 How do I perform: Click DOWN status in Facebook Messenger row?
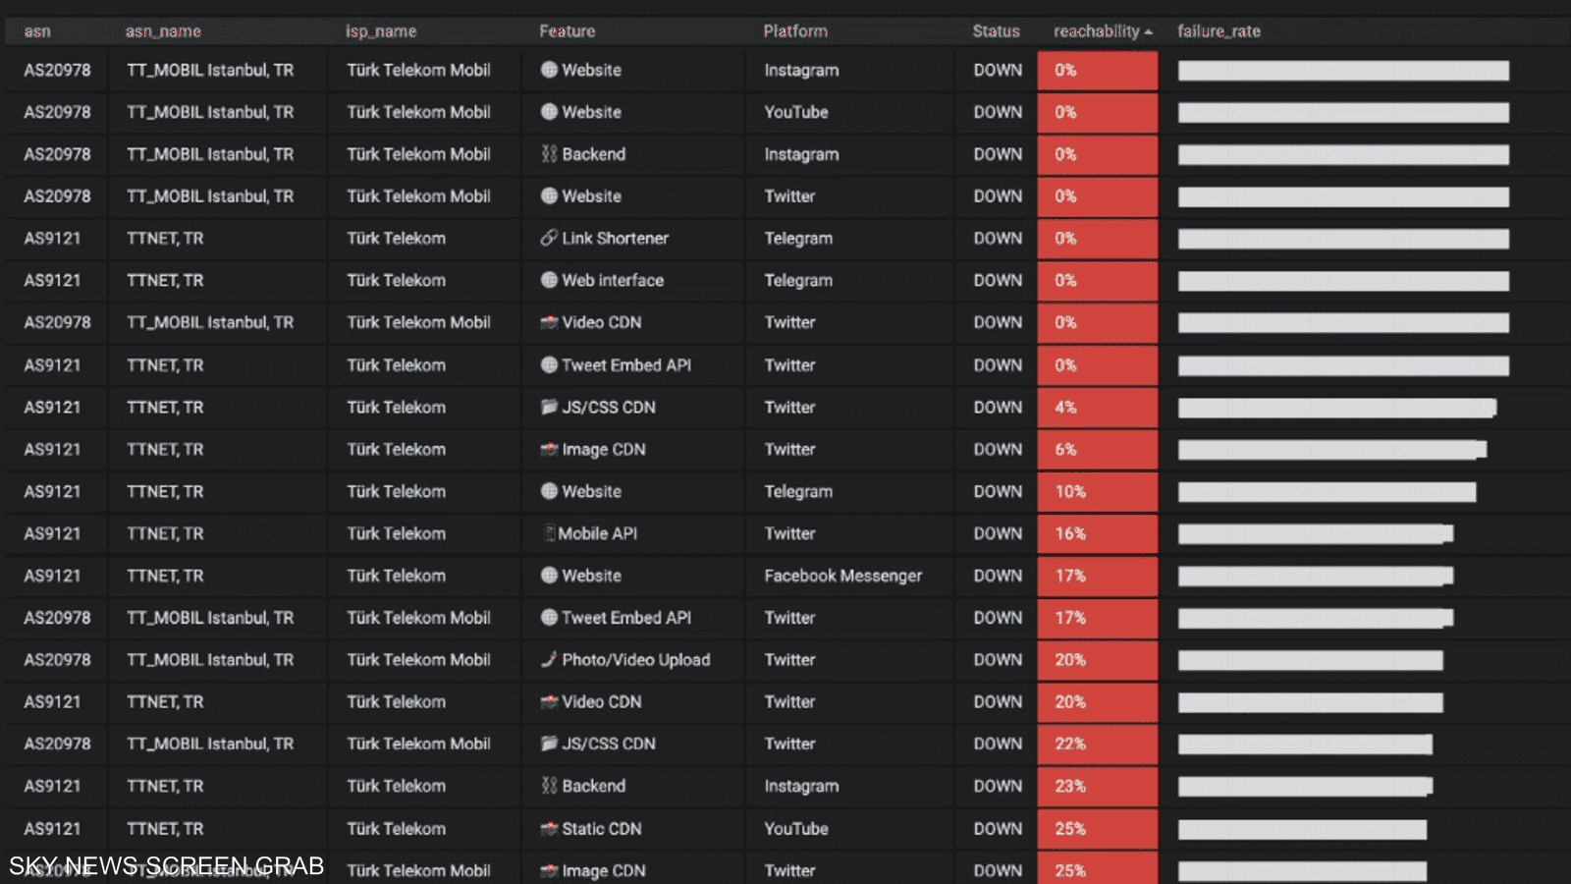click(x=998, y=576)
